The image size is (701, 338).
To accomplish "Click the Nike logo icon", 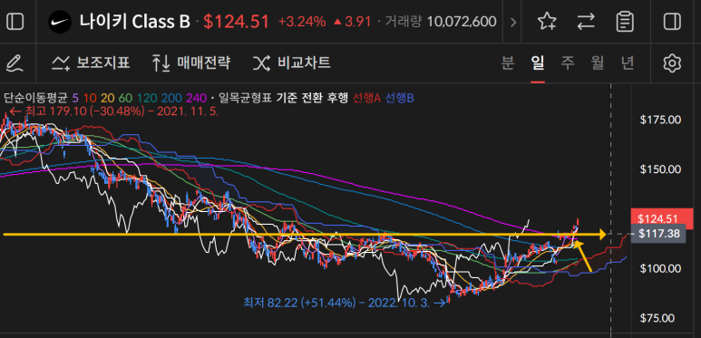I will click(60, 22).
